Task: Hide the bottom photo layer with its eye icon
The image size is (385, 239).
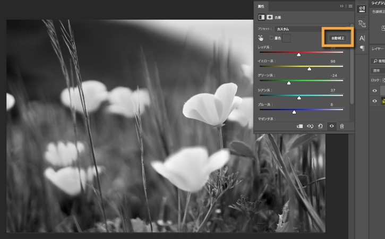Action: (374, 101)
